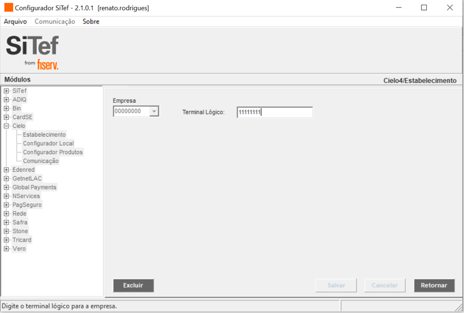Select the Safra tree label
Screen dimensions: 464x313
coord(20,222)
